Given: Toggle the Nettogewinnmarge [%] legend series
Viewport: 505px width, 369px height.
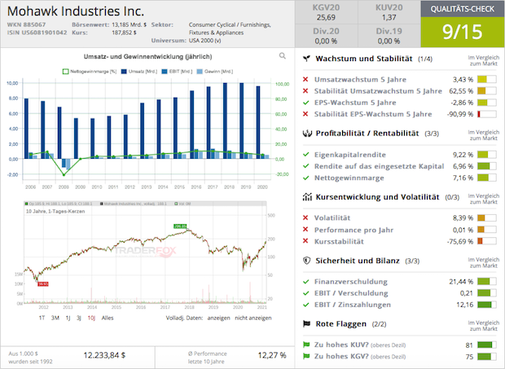Looking at the screenshot, I should coord(90,72).
